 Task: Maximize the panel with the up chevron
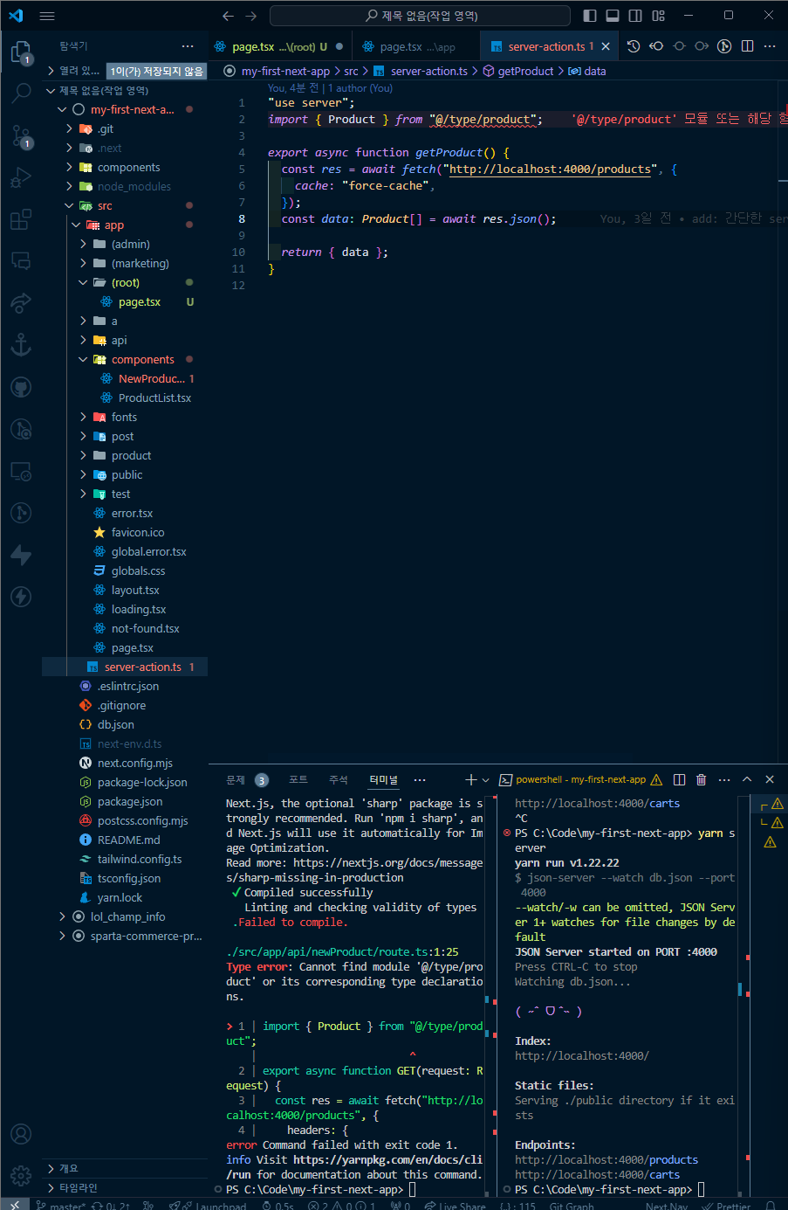point(747,779)
